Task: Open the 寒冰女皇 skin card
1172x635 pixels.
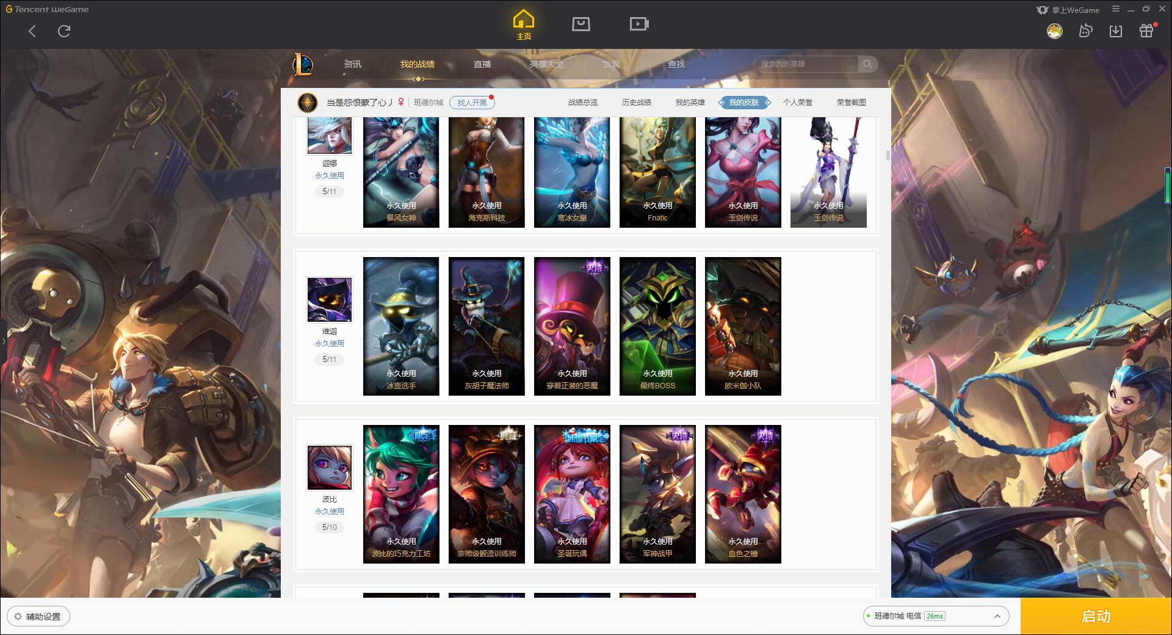Action: pos(572,173)
